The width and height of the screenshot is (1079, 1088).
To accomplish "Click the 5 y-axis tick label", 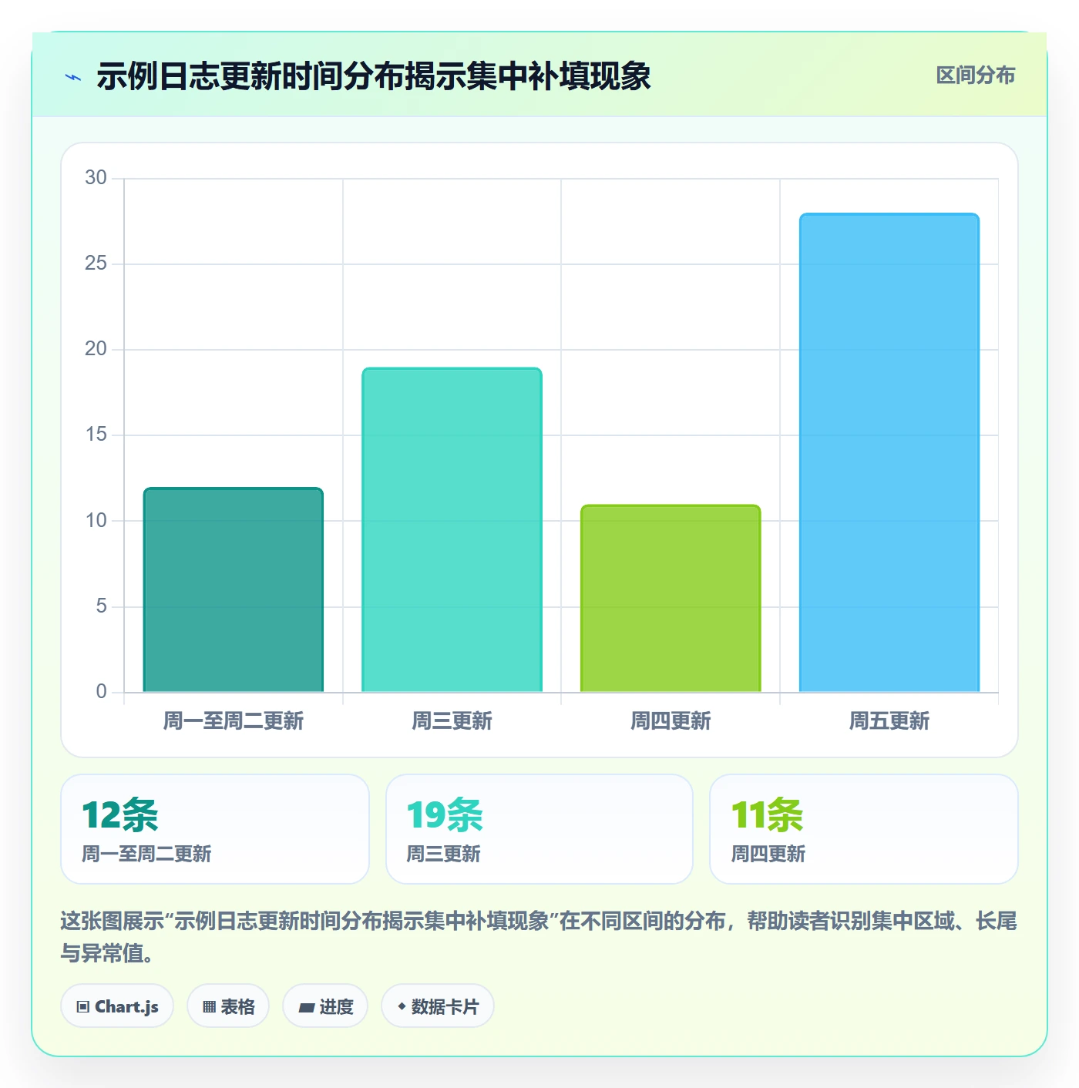I will click(x=101, y=606).
